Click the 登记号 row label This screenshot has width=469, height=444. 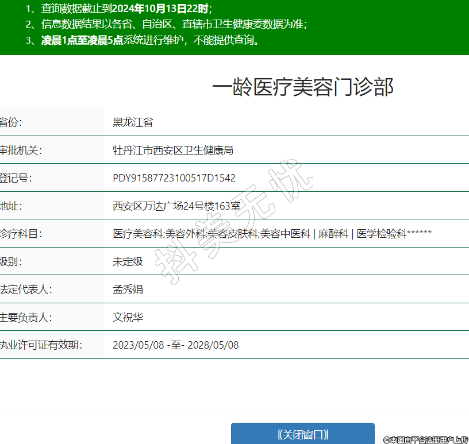point(16,178)
